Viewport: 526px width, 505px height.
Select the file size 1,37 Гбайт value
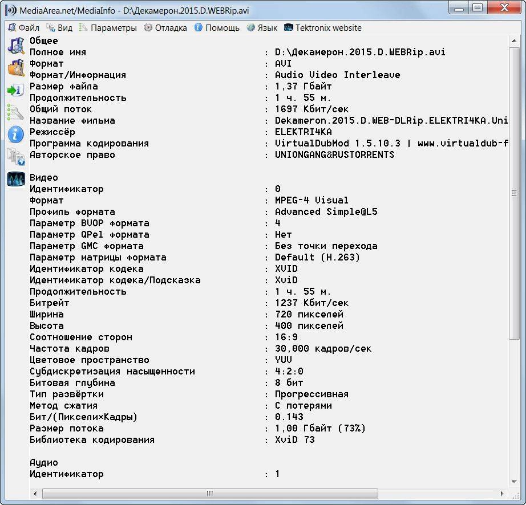tap(304, 87)
